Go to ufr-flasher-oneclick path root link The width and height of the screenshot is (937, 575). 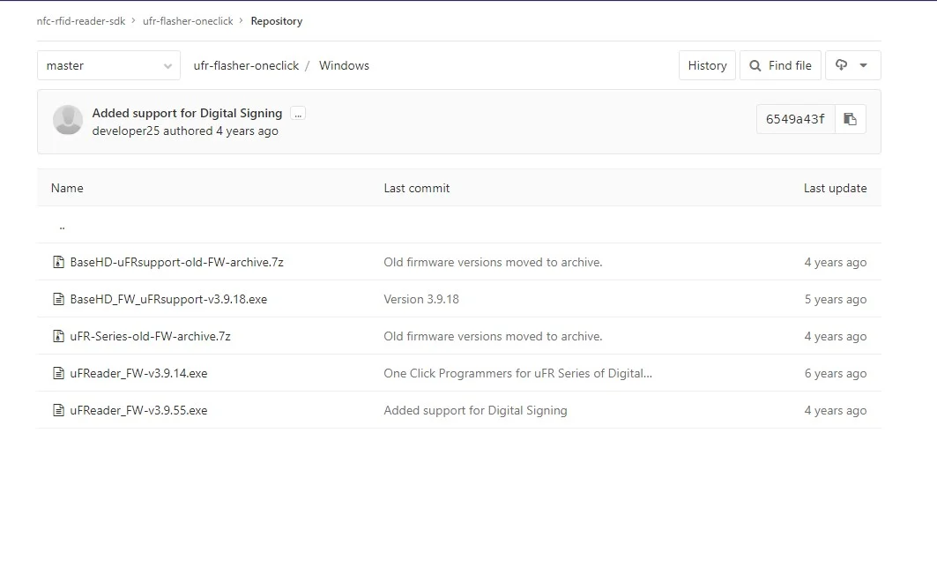click(x=246, y=65)
